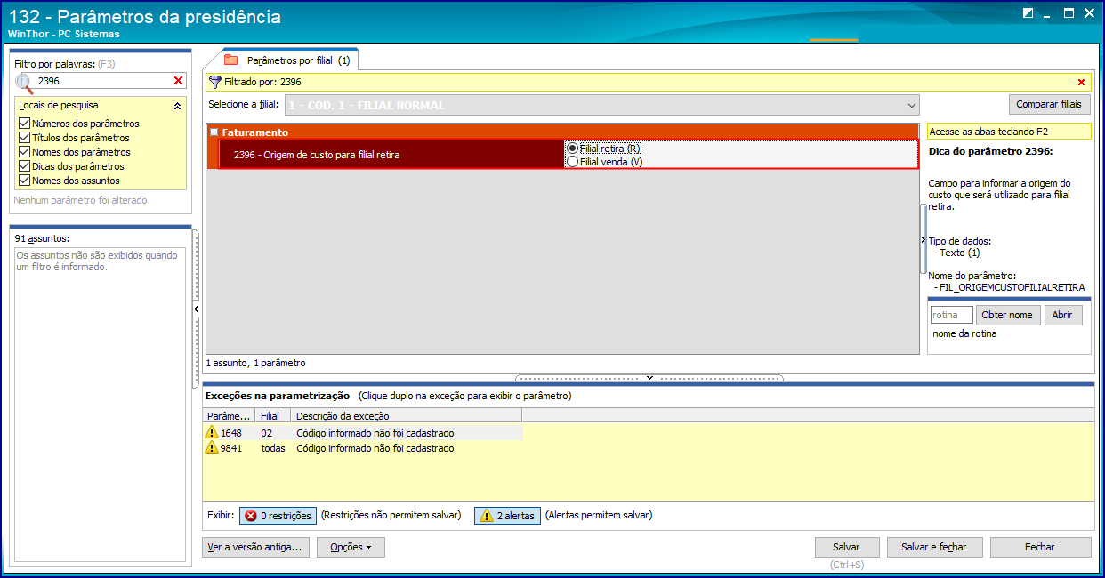Focus the word filter search field
The height and width of the screenshot is (578, 1105).
[x=103, y=81]
